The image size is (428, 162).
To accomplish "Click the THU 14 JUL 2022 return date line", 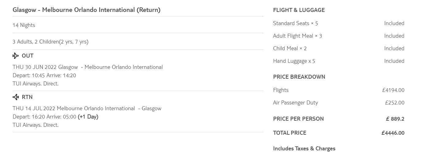I will [87, 108].
